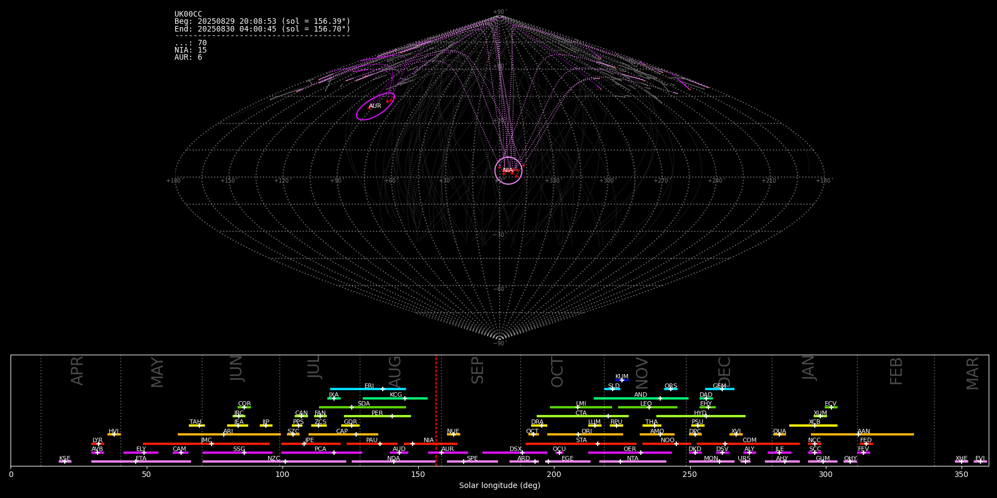Viewport: 997px width, 498px height.
Task: Click the '...: 70' sporadic count line
Action: tap(191, 43)
